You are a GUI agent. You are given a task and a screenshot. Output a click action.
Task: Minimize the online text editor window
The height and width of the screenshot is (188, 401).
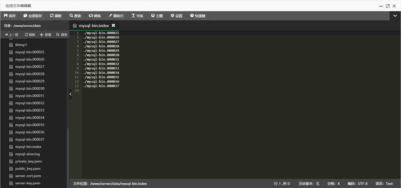(x=381, y=6)
